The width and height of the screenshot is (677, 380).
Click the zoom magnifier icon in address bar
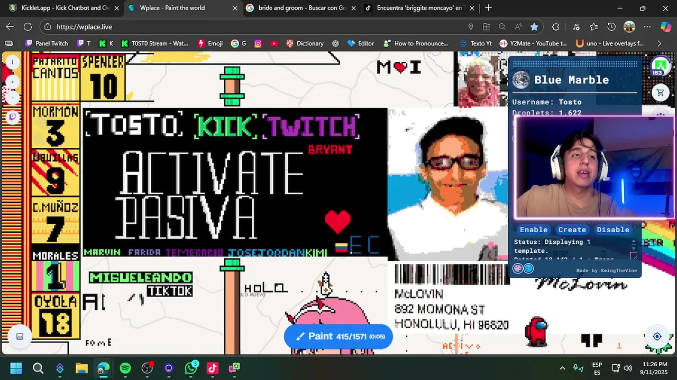(502, 26)
